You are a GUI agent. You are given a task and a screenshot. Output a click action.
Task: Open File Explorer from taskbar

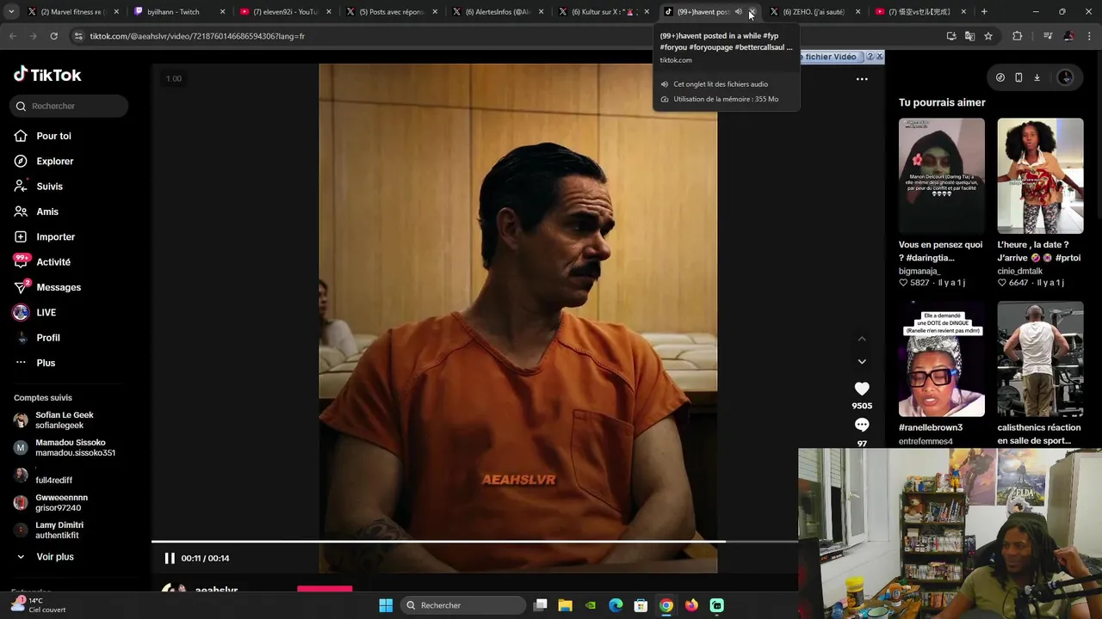coord(566,605)
